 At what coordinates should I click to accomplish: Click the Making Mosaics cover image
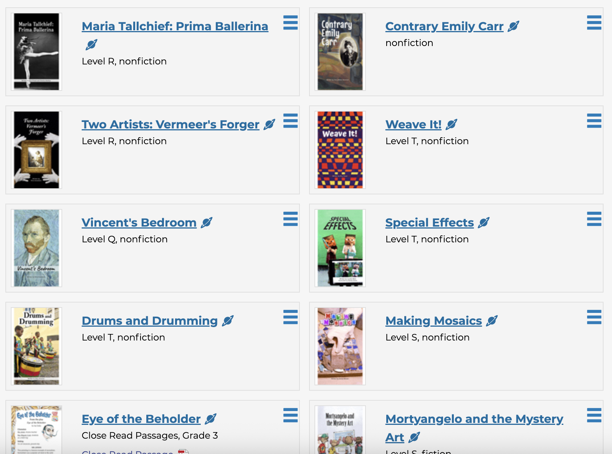pos(340,346)
